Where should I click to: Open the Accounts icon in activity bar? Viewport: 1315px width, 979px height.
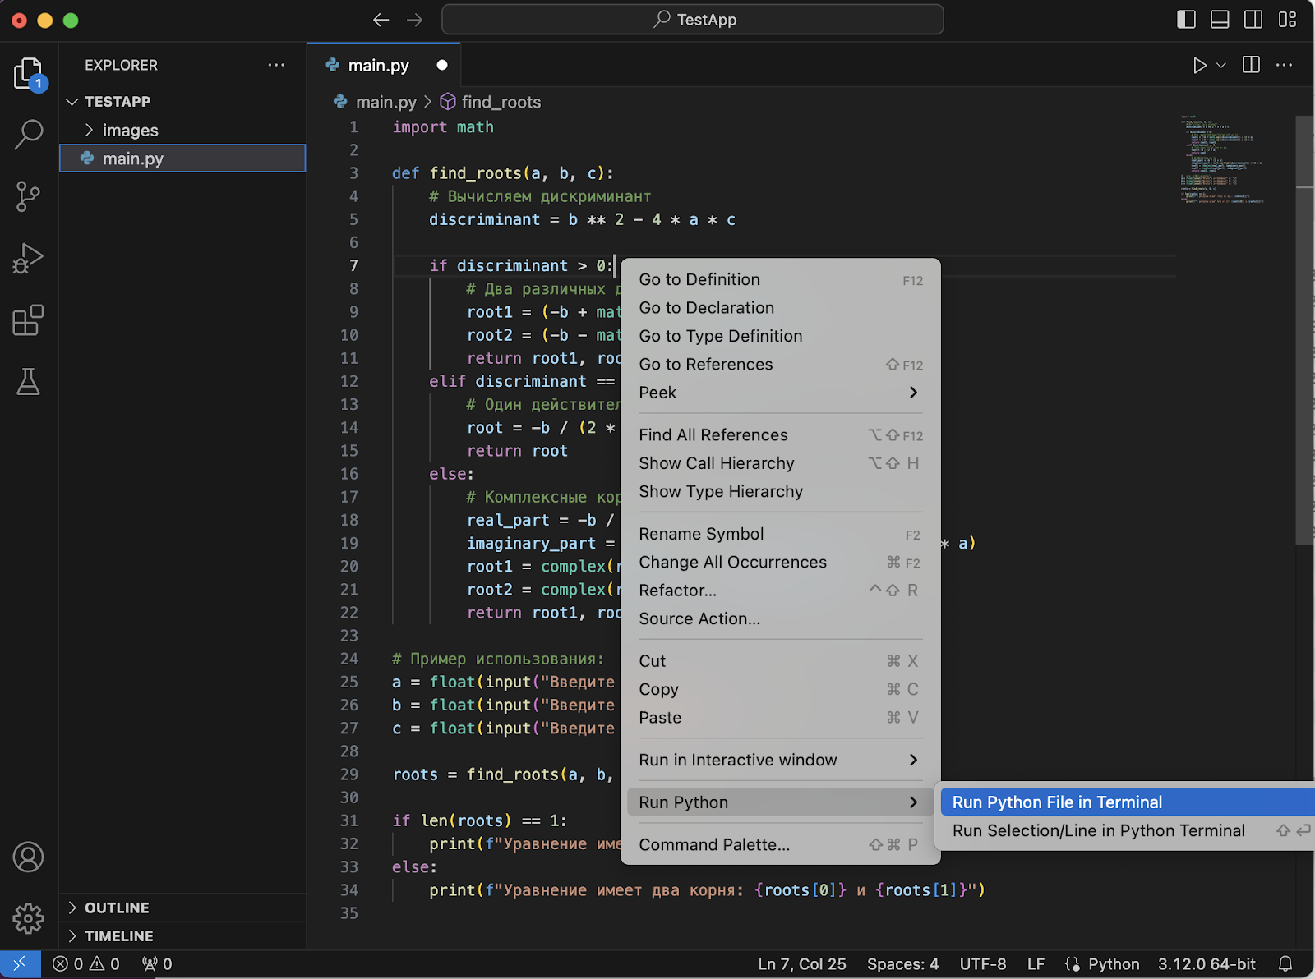[29, 857]
